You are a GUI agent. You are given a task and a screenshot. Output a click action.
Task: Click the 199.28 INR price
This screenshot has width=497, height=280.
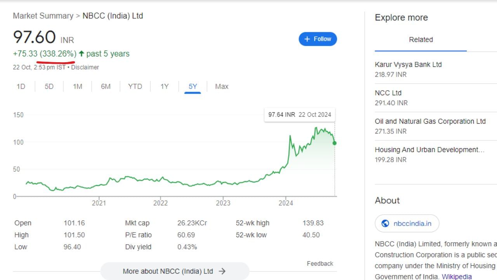(x=391, y=160)
